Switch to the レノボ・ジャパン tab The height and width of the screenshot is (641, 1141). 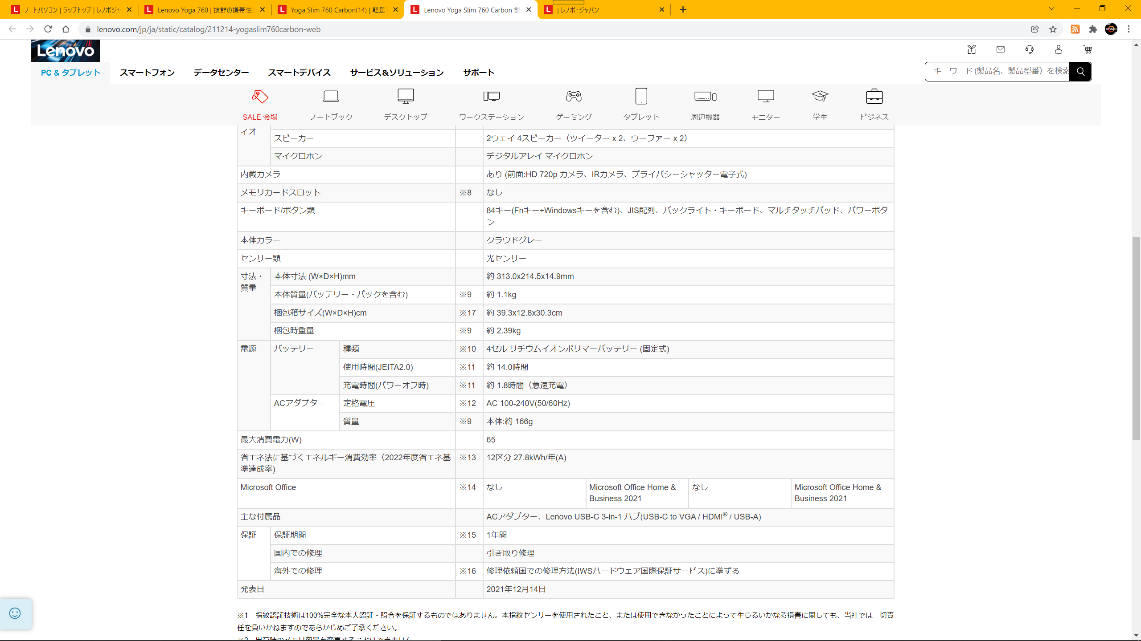pyautogui.click(x=604, y=10)
